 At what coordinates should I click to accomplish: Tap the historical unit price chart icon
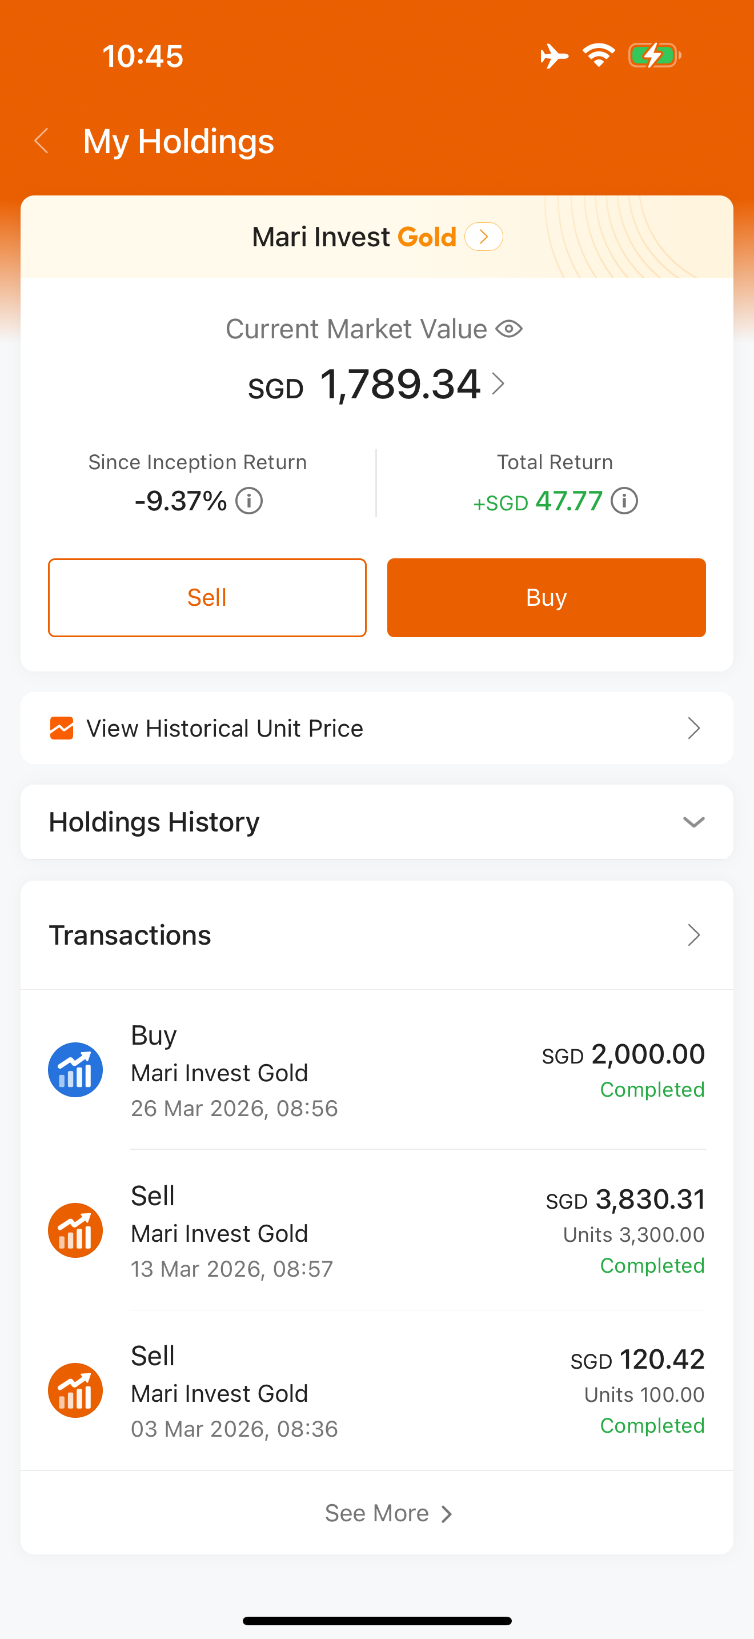coord(62,728)
